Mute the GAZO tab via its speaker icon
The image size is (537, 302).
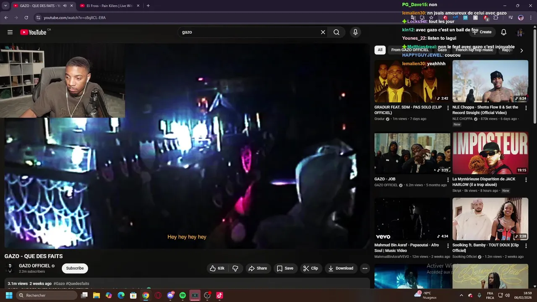pyautogui.click(x=65, y=6)
